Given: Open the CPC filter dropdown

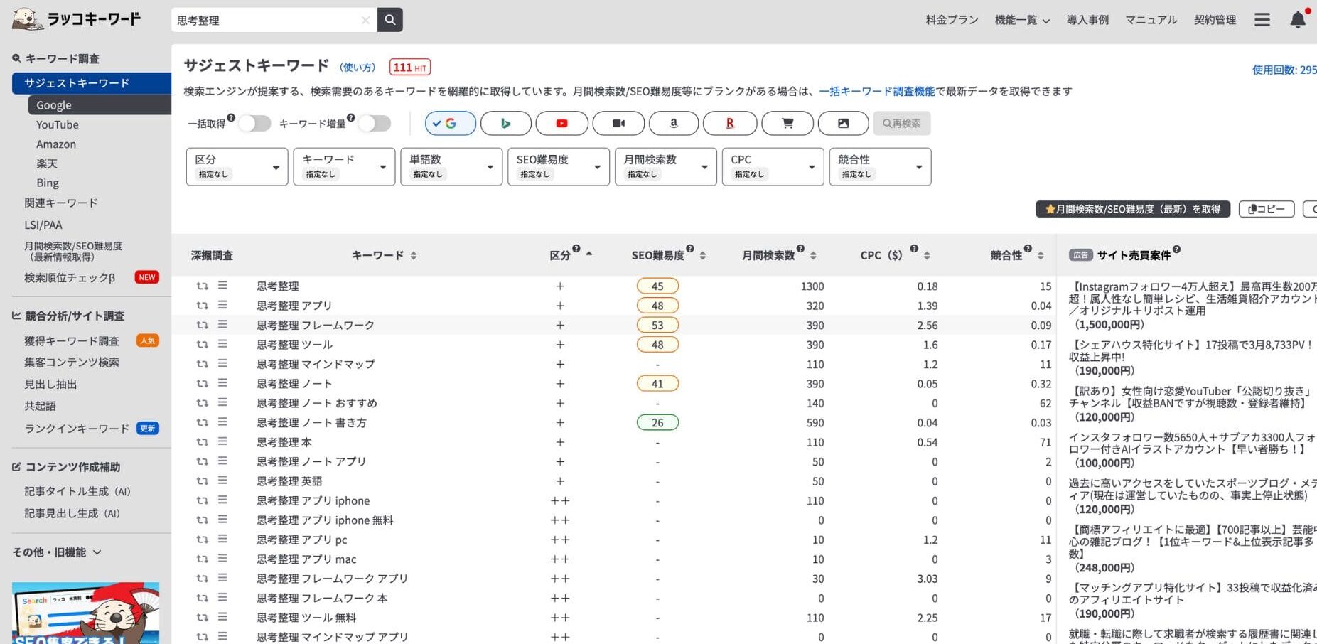Looking at the screenshot, I should click(773, 166).
